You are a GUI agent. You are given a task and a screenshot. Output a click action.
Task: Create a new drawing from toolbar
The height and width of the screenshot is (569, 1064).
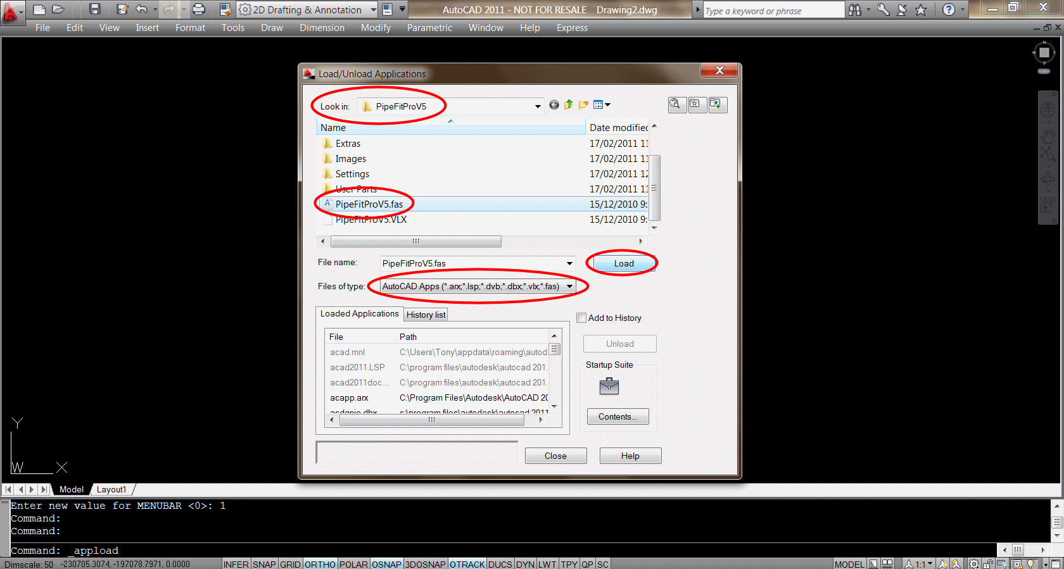[39, 9]
